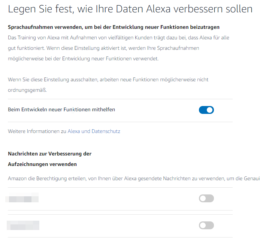
Task: Click the Aufzeichnungen verwenden heading line
Action: tap(42, 164)
